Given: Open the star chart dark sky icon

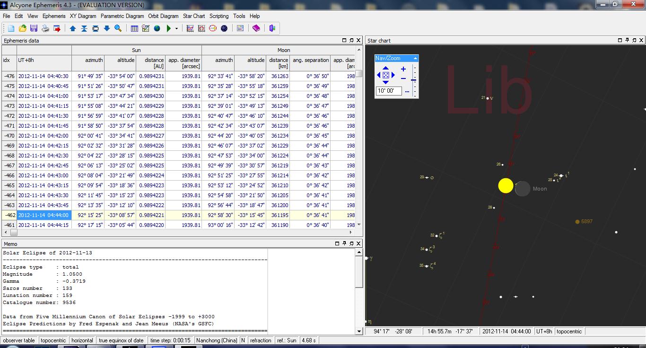Looking at the screenshot, I should (224, 28).
